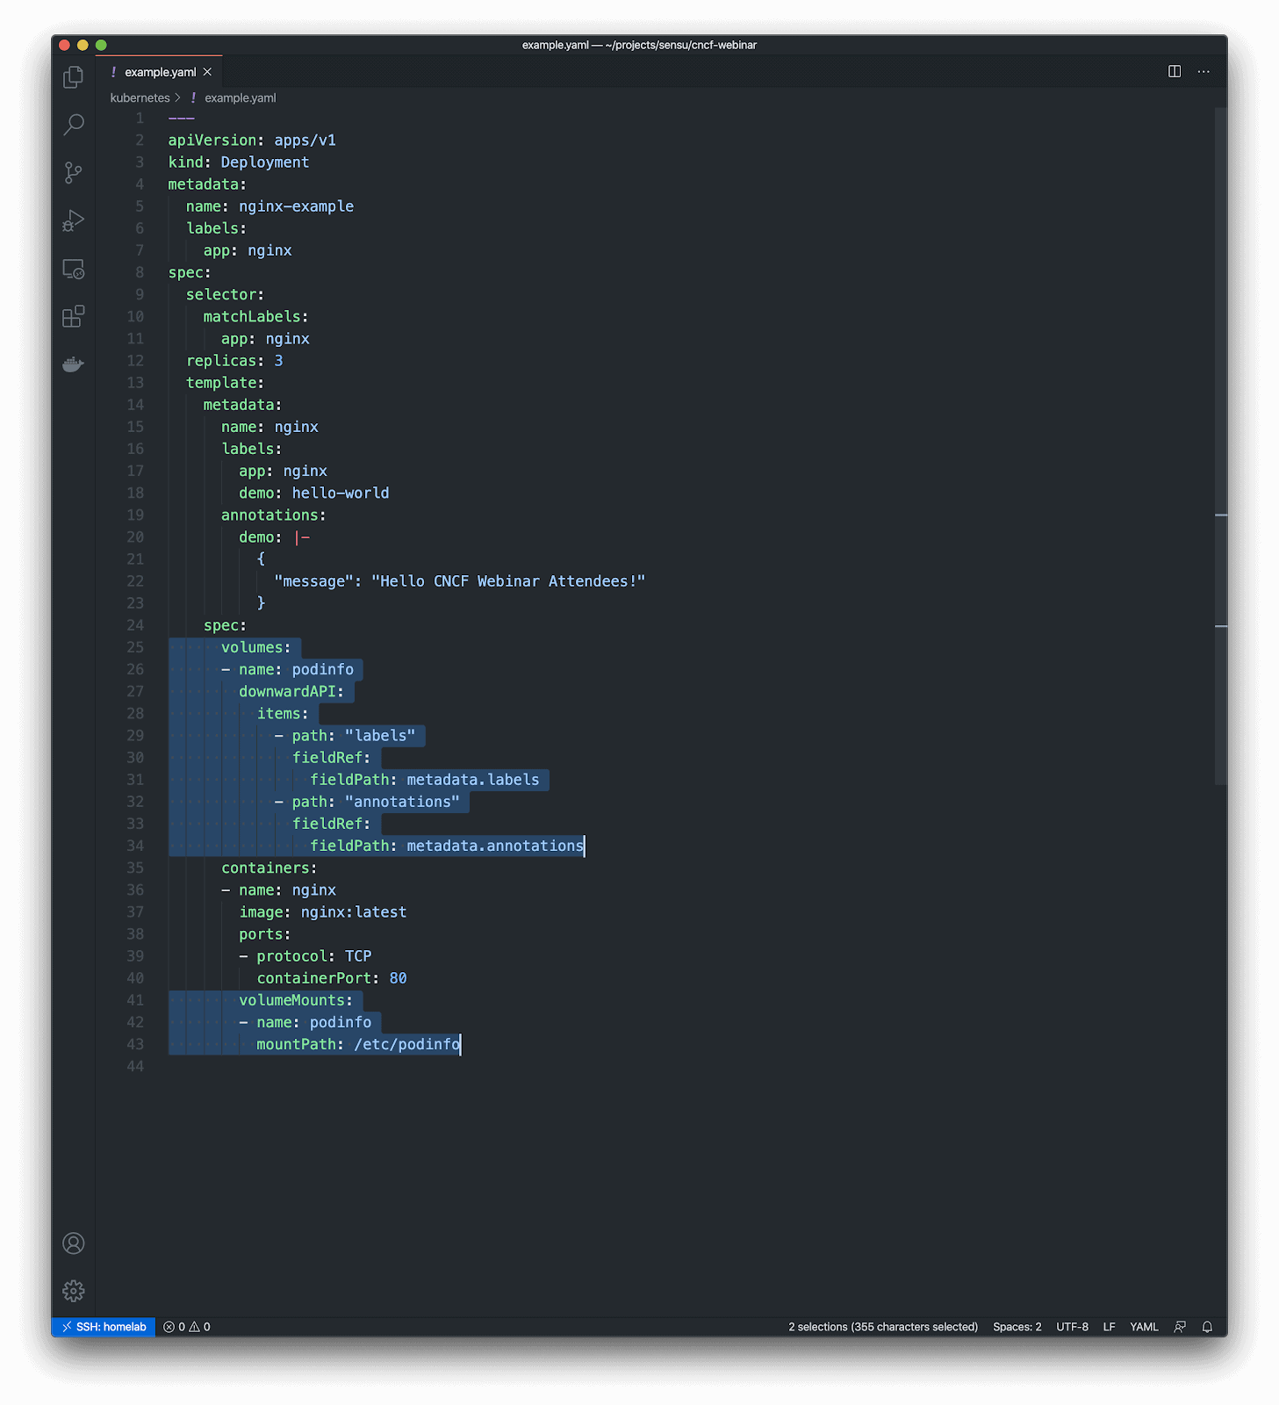Open the Docker view

click(74, 364)
